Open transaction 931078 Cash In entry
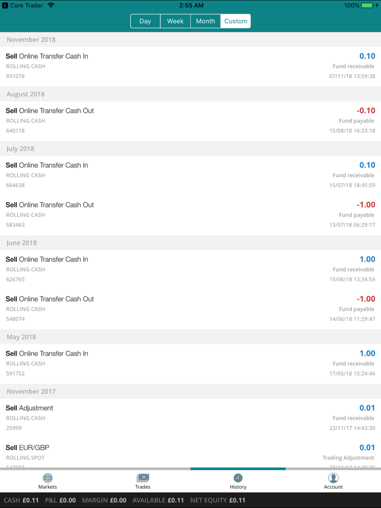Screen dimensions: 381x508 pyautogui.click(x=190, y=66)
